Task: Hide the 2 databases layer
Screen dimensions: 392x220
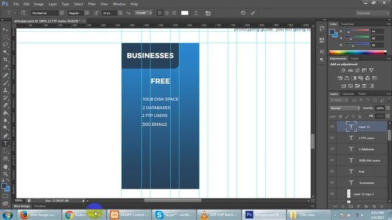Action: [x=332, y=149]
